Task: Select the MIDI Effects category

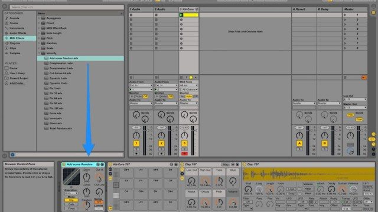Action: click(x=19, y=38)
